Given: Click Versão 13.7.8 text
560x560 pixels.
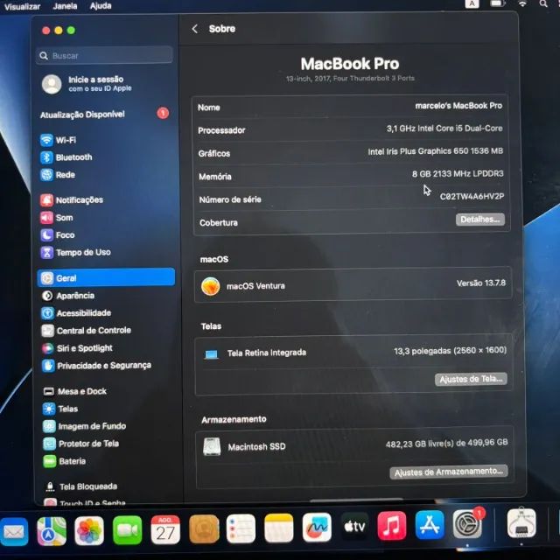Looking at the screenshot, I should (481, 283).
